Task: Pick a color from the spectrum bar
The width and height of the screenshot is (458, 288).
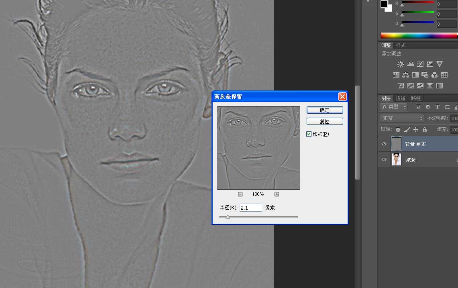Action: click(419, 36)
